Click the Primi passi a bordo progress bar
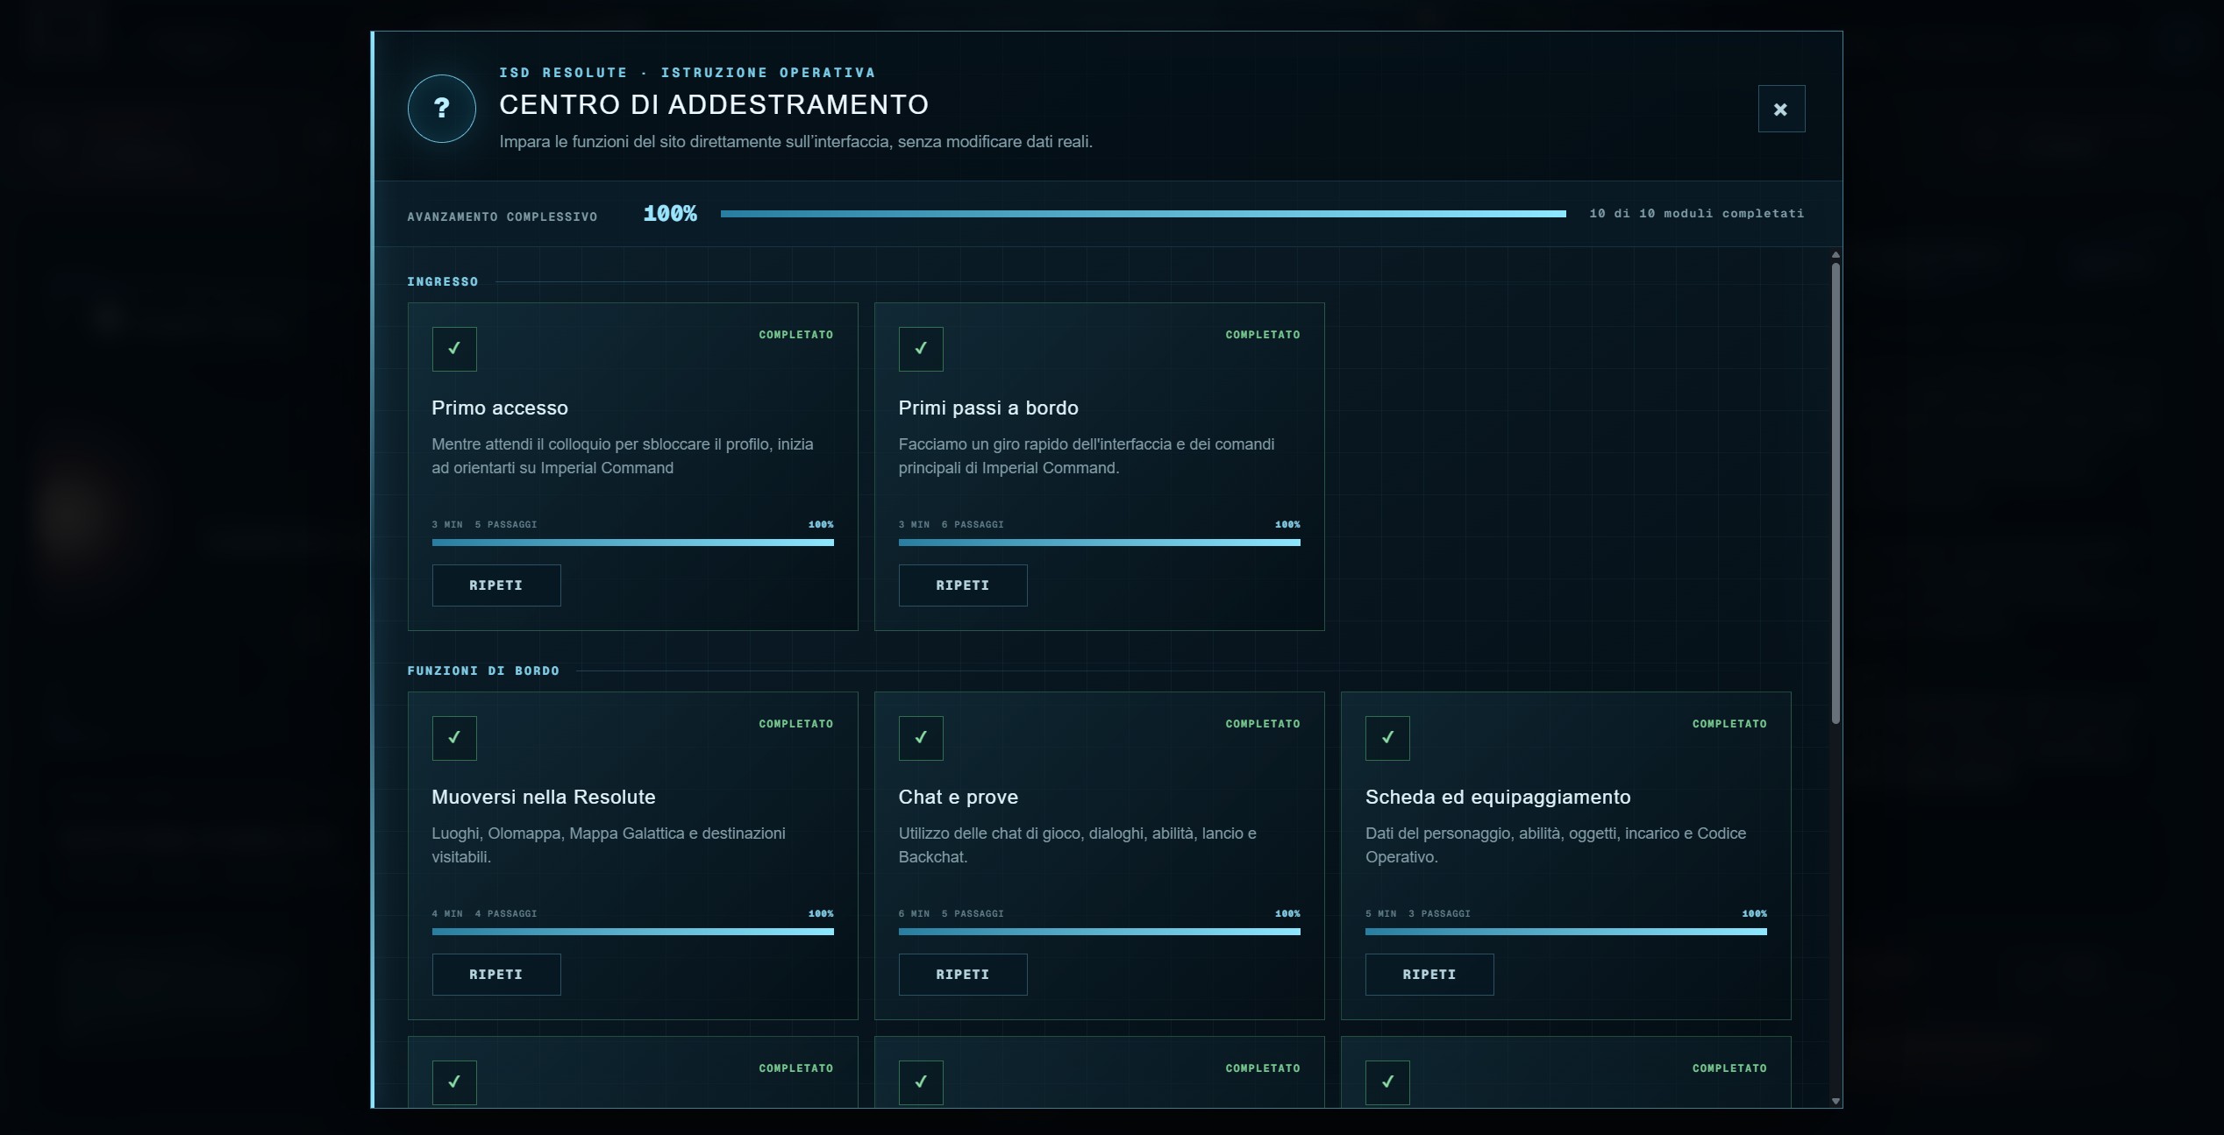The width and height of the screenshot is (2224, 1135). point(1100,543)
